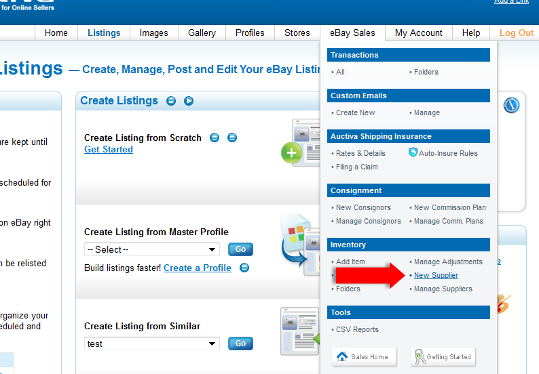Click info icon next to Create a Profile
The height and width of the screenshot is (374, 539).
(x=244, y=268)
